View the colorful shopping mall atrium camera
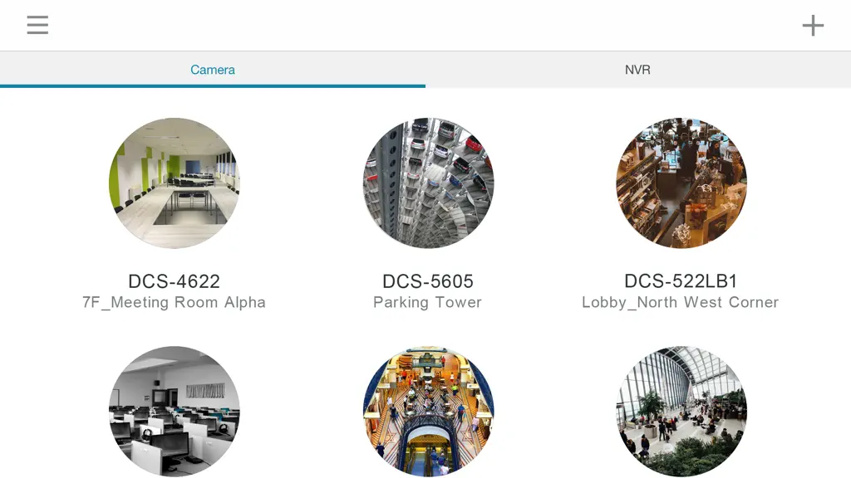The width and height of the screenshot is (851, 478). [428, 412]
